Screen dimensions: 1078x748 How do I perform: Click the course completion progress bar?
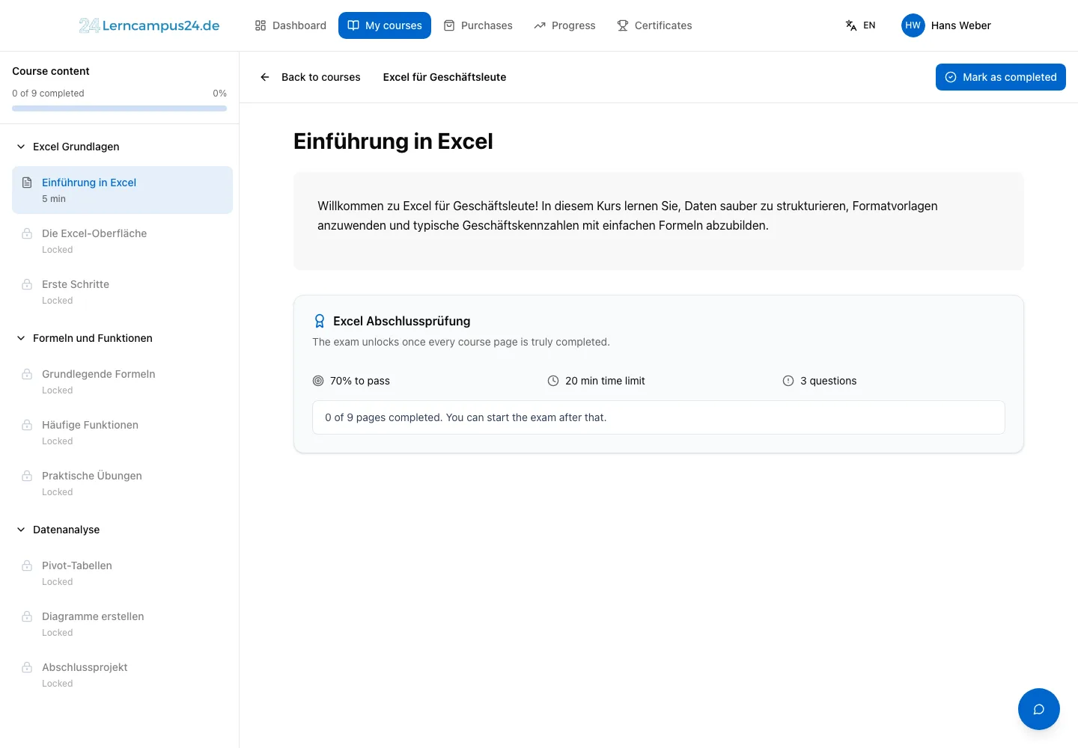tap(119, 108)
